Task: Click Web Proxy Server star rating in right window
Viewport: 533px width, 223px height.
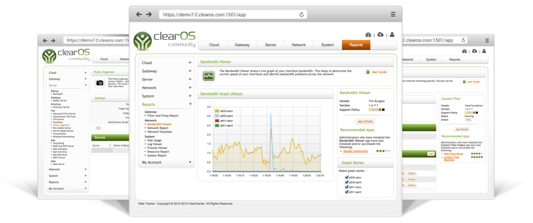Action: [476, 154]
